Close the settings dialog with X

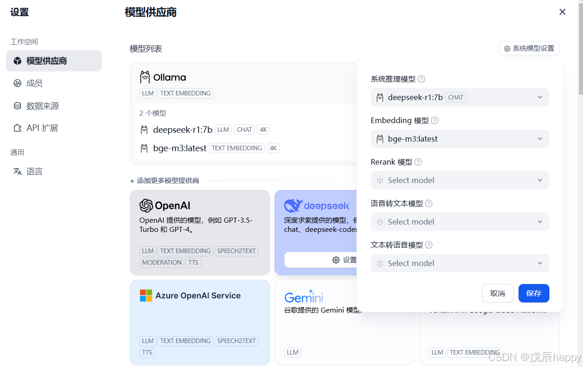(x=562, y=12)
